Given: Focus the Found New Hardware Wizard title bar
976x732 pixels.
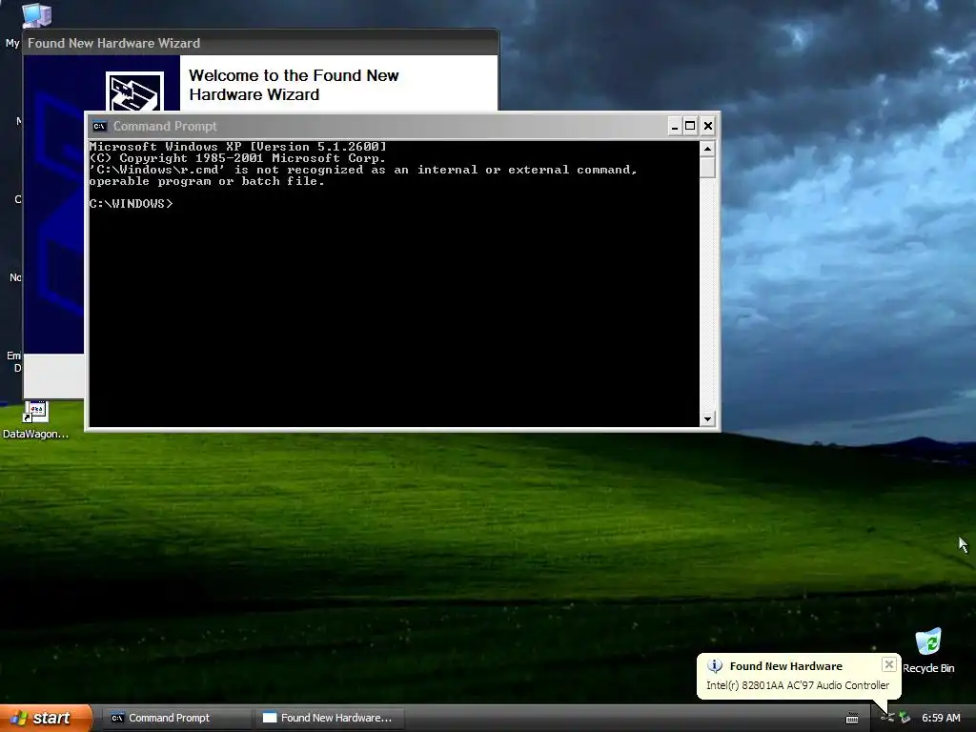Looking at the screenshot, I should [260, 43].
